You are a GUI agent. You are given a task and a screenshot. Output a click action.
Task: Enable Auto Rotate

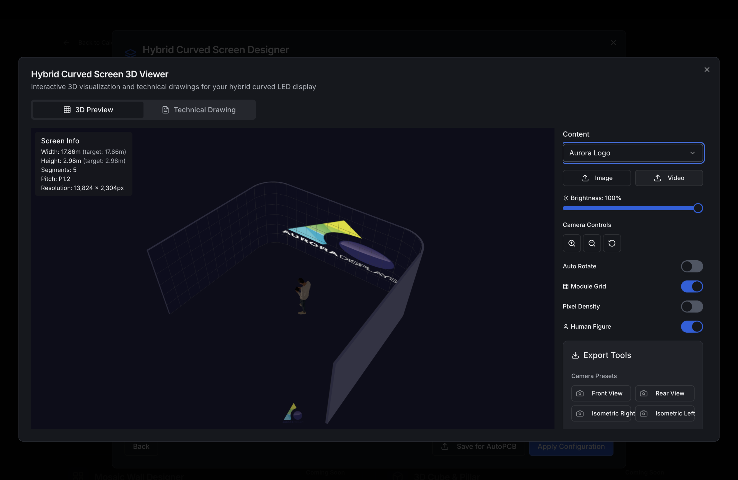692,266
